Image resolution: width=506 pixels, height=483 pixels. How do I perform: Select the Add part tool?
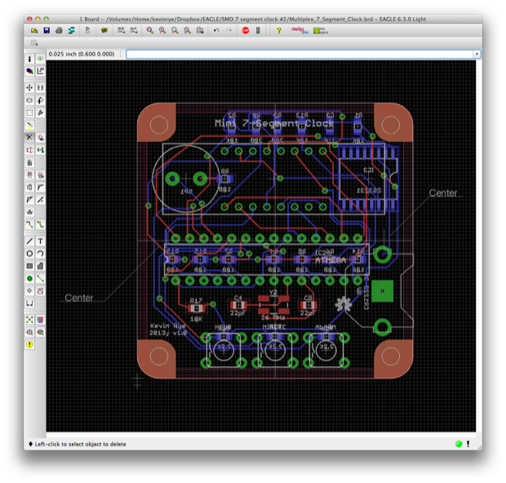(x=40, y=137)
